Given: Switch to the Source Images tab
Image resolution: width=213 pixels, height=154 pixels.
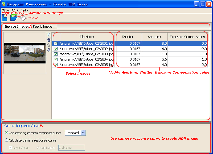Looking at the screenshot, I should (17, 26).
